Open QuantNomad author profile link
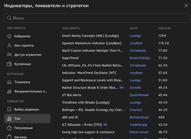This screenshot has height=139, width=191. tap(139, 95)
